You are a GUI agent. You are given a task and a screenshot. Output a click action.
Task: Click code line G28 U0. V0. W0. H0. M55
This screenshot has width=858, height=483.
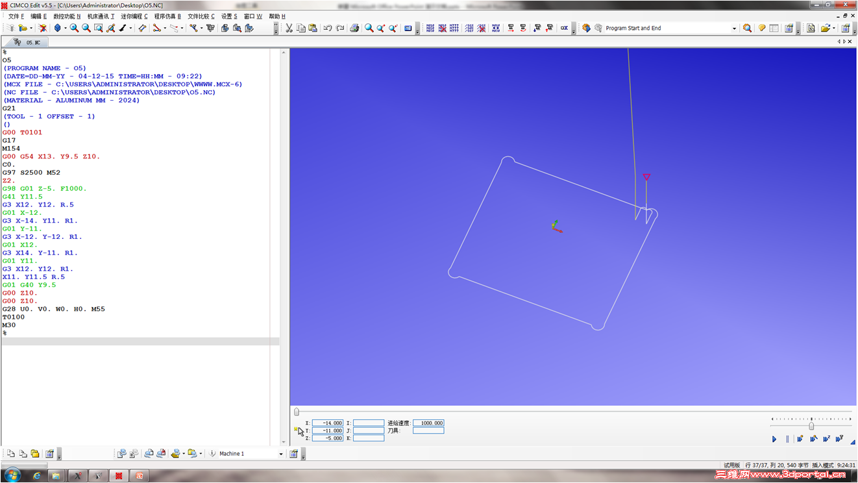pyautogui.click(x=53, y=309)
